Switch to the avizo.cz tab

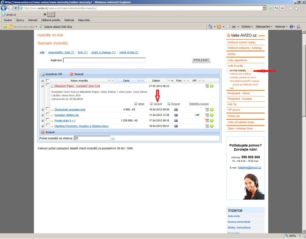coord(24,14)
